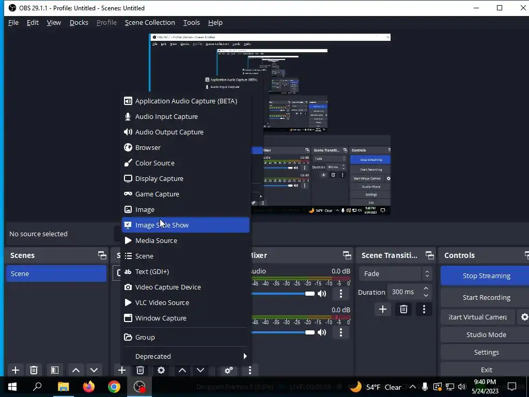Screen dimensions: 529x397
Task: Move source up with arrow icon
Action: coord(182,370)
